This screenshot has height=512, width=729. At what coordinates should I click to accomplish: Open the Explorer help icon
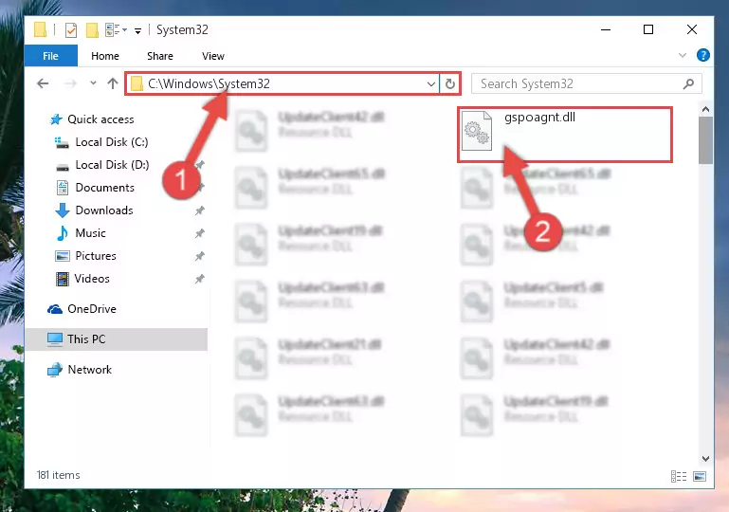coord(703,55)
